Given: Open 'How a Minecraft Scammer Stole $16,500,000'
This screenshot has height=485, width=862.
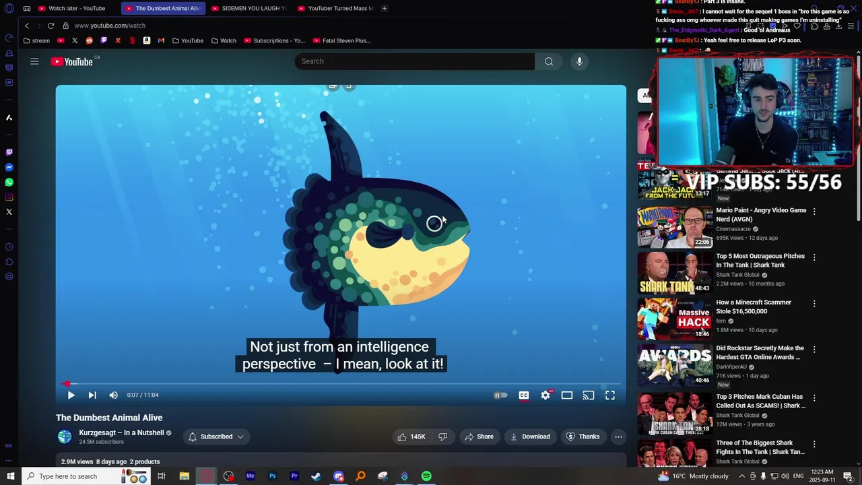Looking at the screenshot, I should 754,306.
